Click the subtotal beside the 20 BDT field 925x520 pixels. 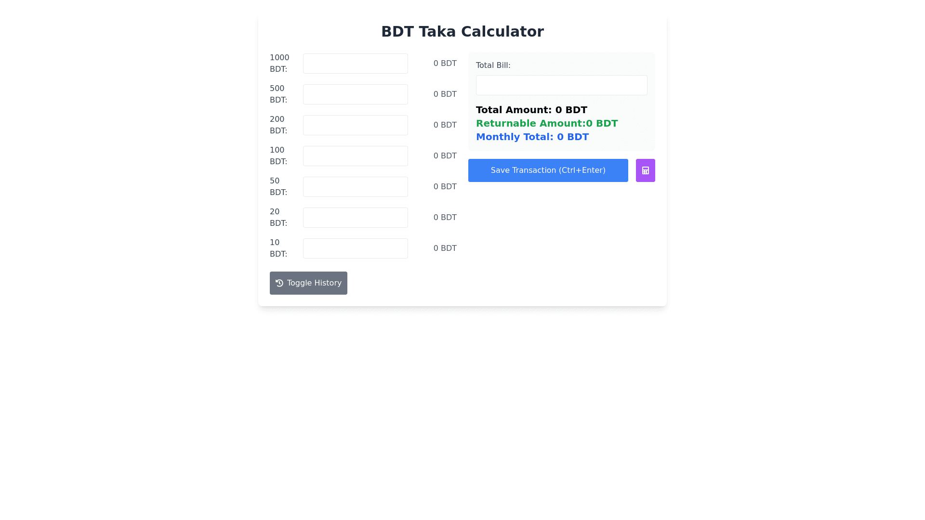click(x=445, y=218)
